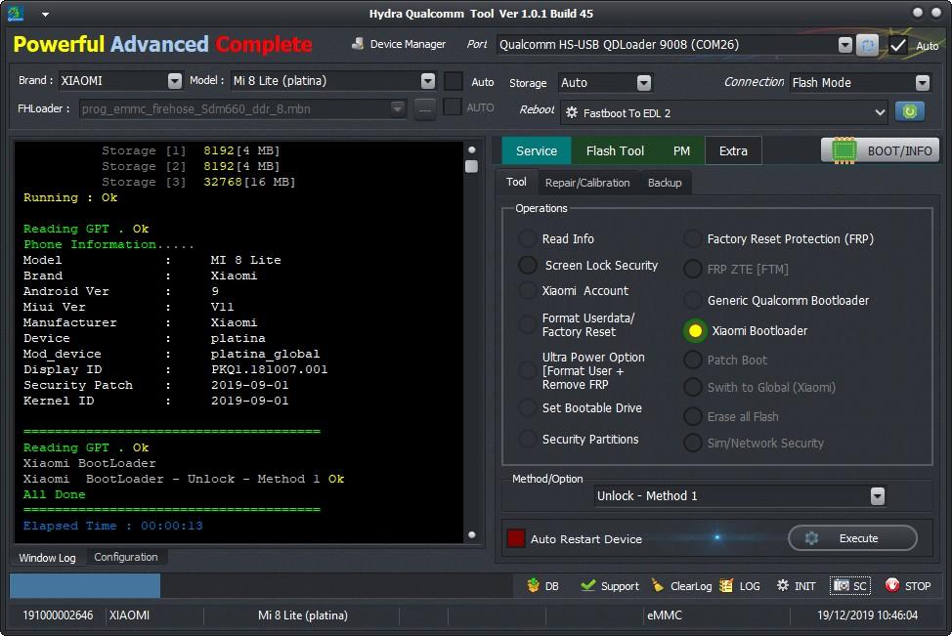
Task: Click the eMMC status bar entry
Action: pyautogui.click(x=665, y=615)
